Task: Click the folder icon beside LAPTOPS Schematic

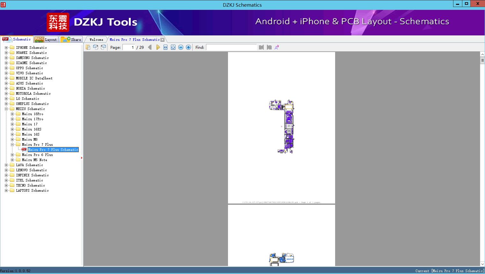Action: 12,190
